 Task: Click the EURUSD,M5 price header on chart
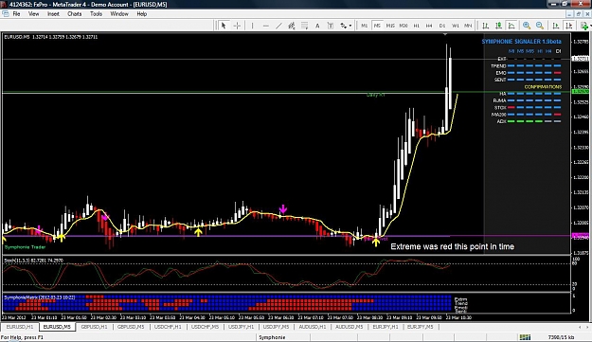50,37
